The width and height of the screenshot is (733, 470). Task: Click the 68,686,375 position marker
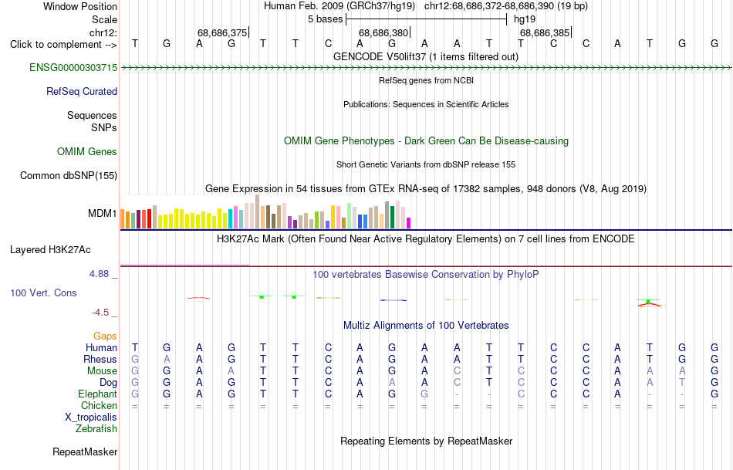tap(222, 32)
